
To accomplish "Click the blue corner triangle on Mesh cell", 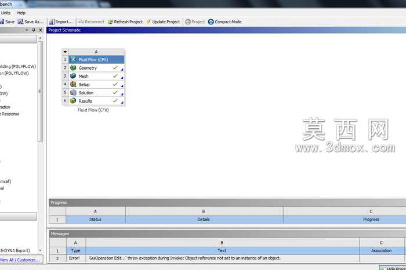I will click(122, 78).
